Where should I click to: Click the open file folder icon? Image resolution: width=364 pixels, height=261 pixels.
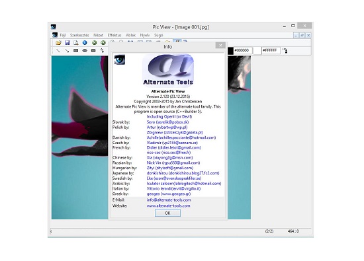point(58,43)
